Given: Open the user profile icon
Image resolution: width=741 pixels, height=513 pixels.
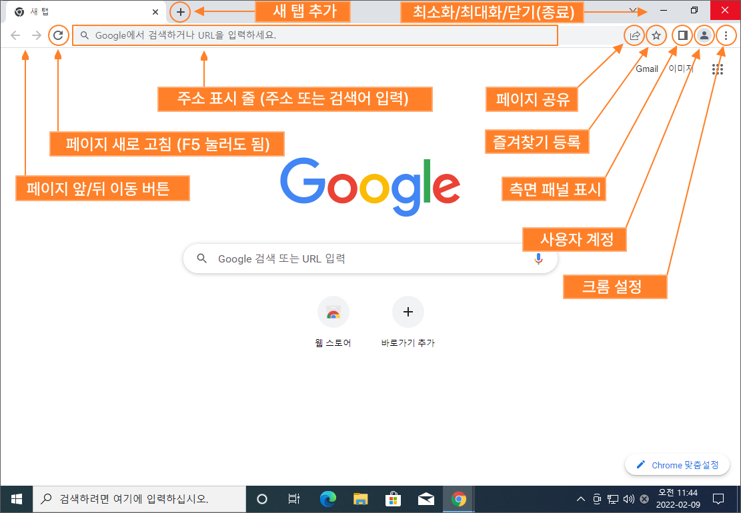Looking at the screenshot, I should tap(704, 35).
